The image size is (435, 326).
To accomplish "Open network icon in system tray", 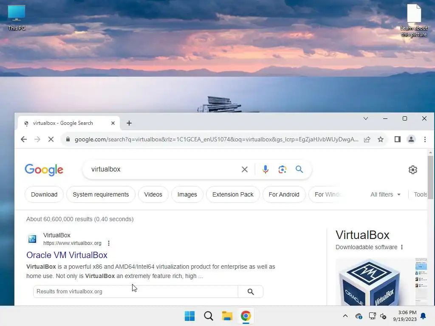I will (x=372, y=316).
